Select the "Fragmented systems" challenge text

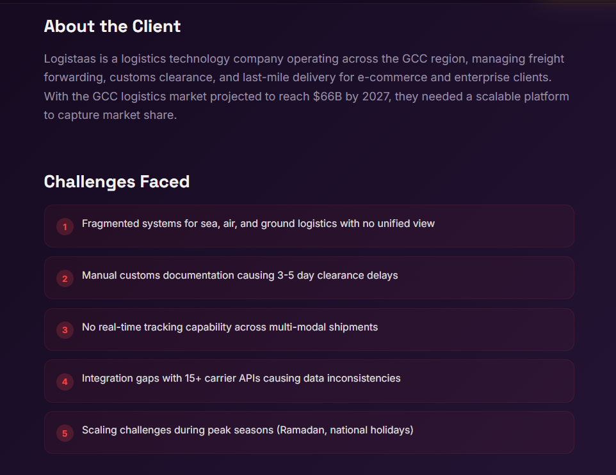point(258,224)
